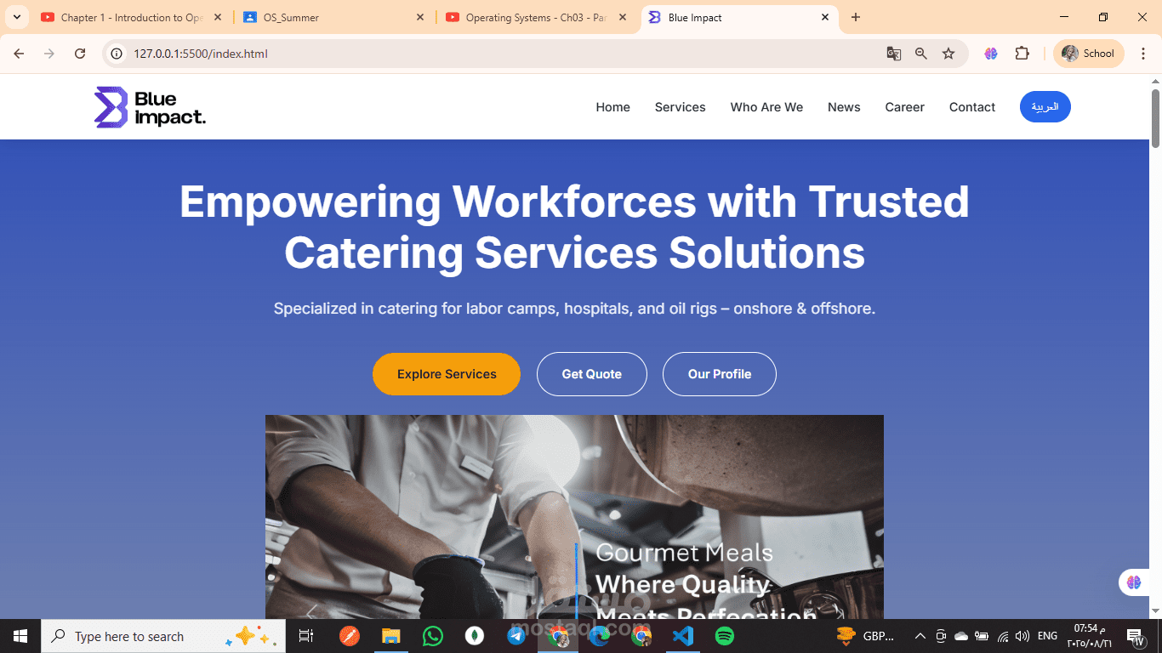Go to the Who Are We page
Screen dimensions: 1162x653
pyautogui.click(x=766, y=107)
